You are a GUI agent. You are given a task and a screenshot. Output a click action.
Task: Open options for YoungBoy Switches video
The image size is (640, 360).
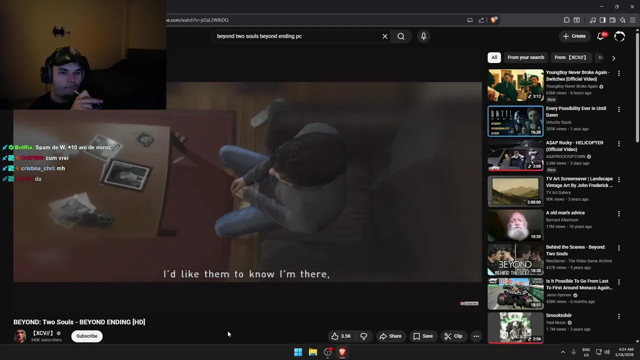[619, 73]
